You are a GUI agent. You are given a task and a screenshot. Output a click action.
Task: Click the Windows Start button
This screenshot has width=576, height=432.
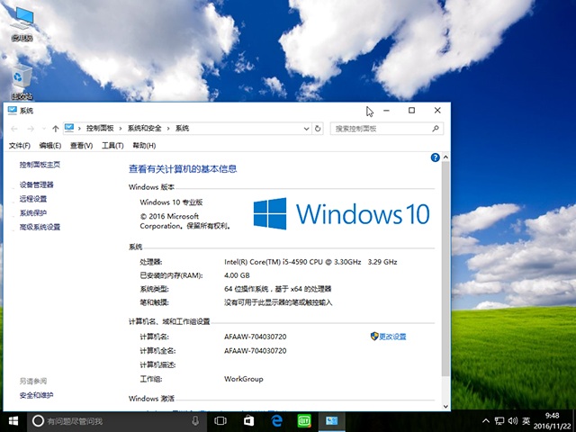13,420
